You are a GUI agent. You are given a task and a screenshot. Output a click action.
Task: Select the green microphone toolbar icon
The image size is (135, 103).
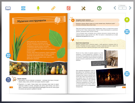tap(38, 8)
